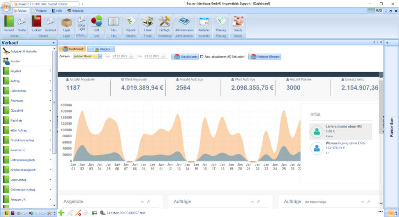Open the Helpdesk ribbon tab
This screenshot has height=217, width=399.
pyautogui.click(x=75, y=11)
